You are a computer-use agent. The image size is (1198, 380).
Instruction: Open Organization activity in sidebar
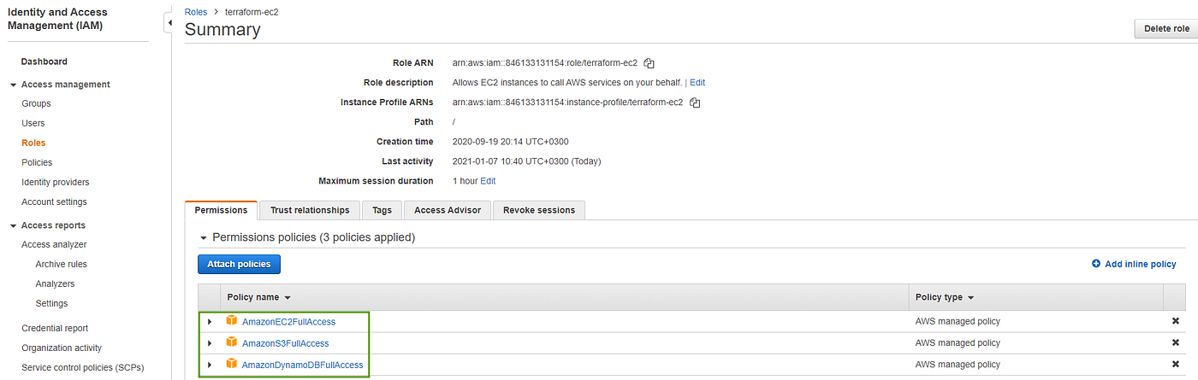[x=62, y=348]
